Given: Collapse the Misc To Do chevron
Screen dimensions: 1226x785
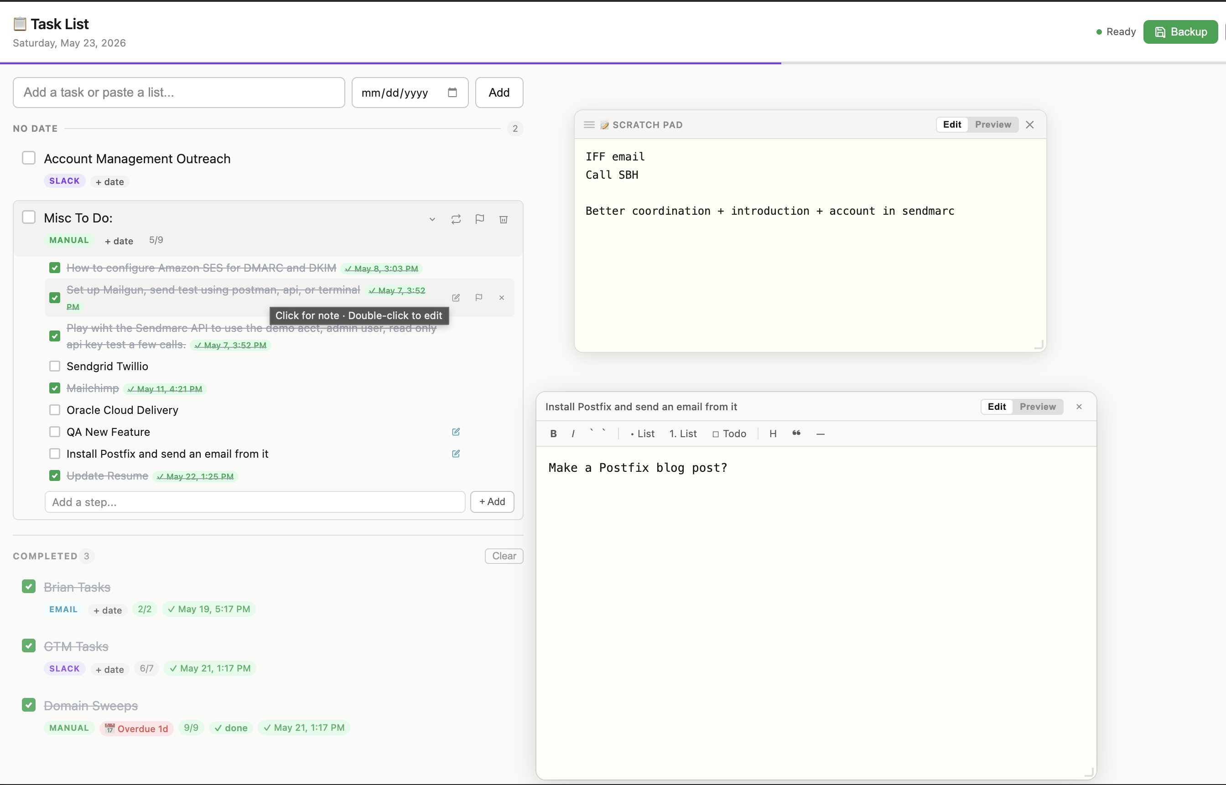Looking at the screenshot, I should click(432, 219).
